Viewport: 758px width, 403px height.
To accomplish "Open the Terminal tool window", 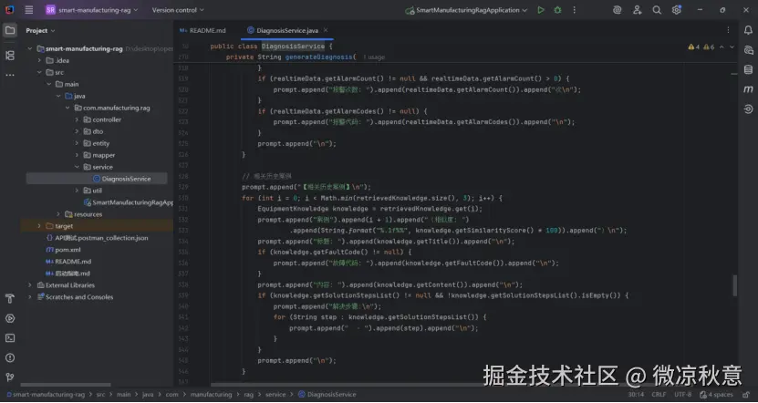I will (x=10, y=338).
